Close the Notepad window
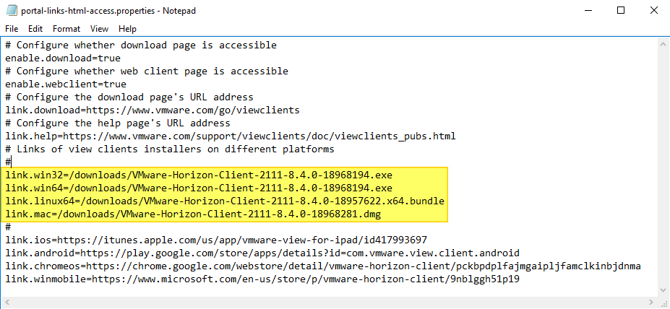Screen dimensions: 670x309 tap(653, 10)
